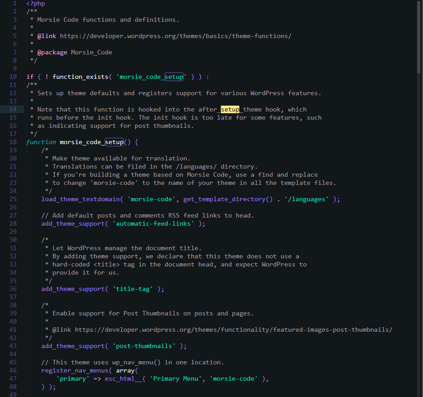Click line number 36 in the gutter
This screenshot has height=397, width=423.
click(x=13, y=289)
